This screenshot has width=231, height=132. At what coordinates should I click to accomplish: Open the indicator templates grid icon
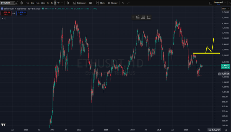[x=90, y=3]
